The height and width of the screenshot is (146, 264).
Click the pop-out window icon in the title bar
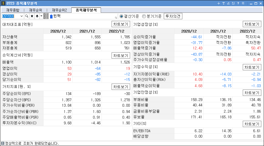(233, 3)
